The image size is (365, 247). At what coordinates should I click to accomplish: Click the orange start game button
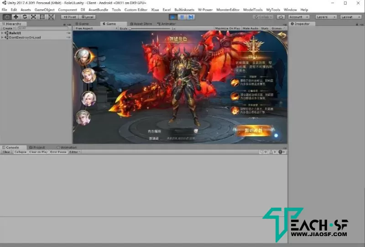point(254,131)
